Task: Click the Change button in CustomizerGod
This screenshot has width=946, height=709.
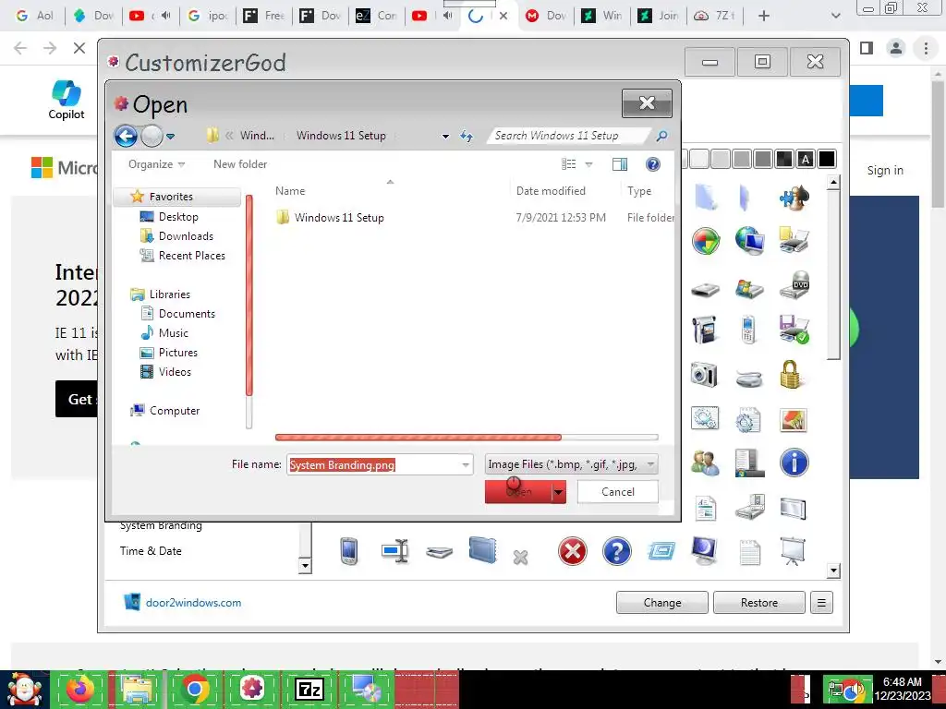Action: pyautogui.click(x=661, y=602)
